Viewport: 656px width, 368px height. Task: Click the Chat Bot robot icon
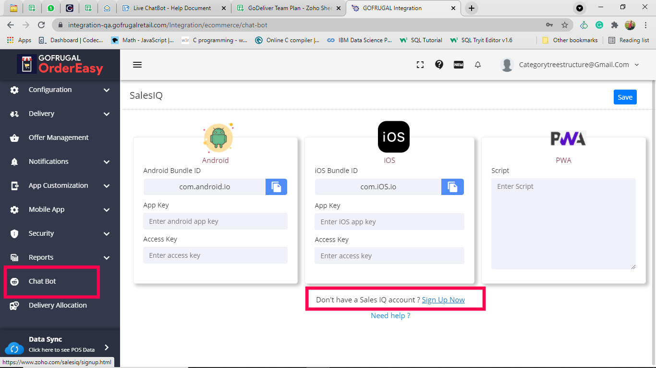[14, 281]
